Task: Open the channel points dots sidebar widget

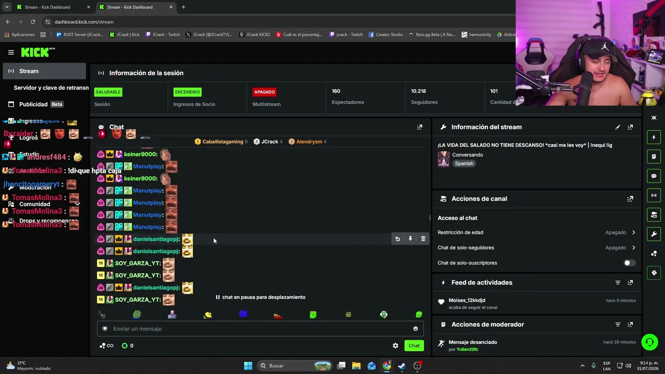Action: coord(654,253)
